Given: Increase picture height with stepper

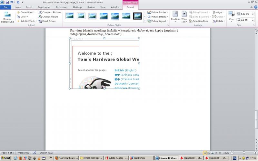Looking at the screenshot, I should click(253, 13).
